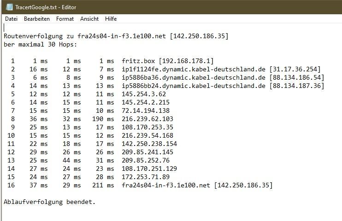Click the address 72.14.194.138

tap(146, 110)
